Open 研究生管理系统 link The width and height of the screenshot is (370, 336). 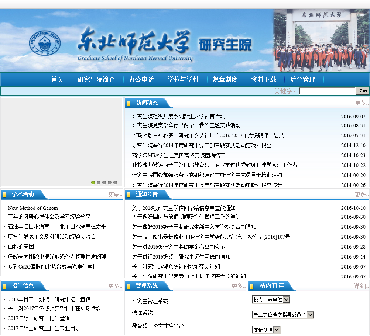(150, 301)
